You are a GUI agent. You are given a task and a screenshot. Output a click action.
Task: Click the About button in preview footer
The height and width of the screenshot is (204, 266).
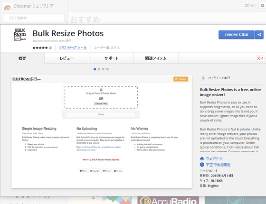tap(83, 171)
